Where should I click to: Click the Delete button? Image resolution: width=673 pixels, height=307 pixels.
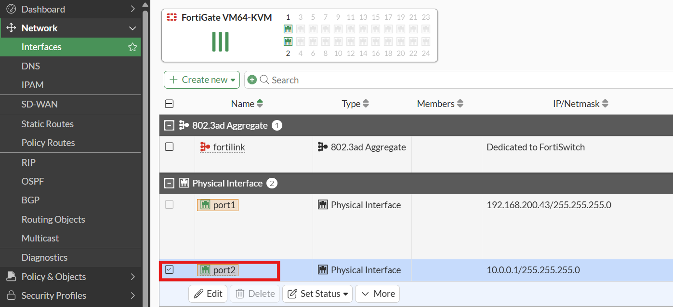pos(255,294)
